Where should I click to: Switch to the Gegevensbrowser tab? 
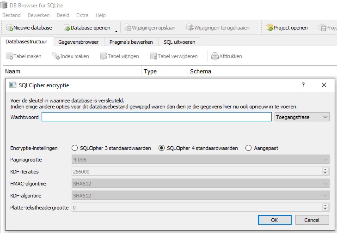point(79,42)
